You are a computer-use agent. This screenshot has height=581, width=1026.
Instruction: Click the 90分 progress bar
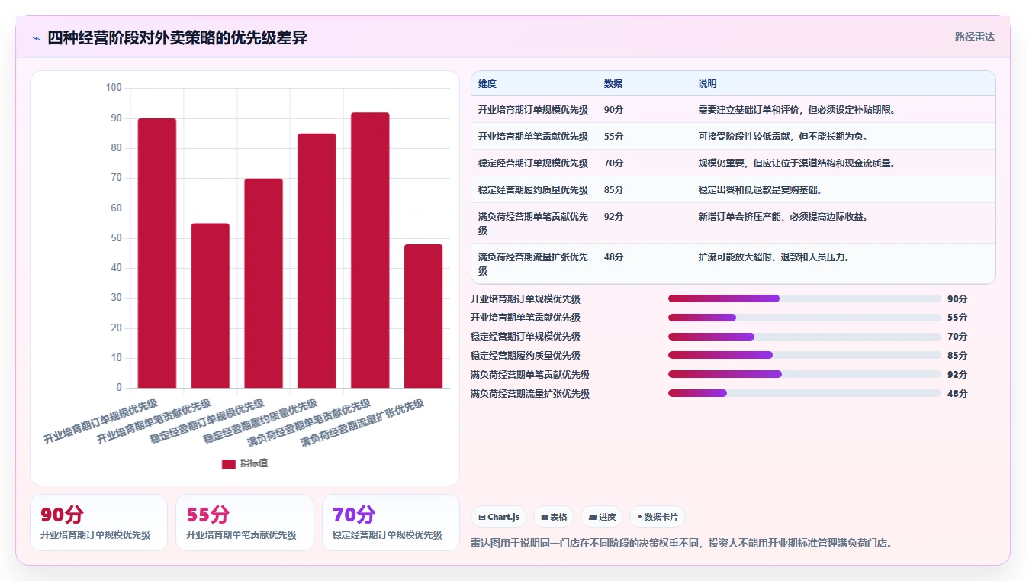(x=805, y=299)
